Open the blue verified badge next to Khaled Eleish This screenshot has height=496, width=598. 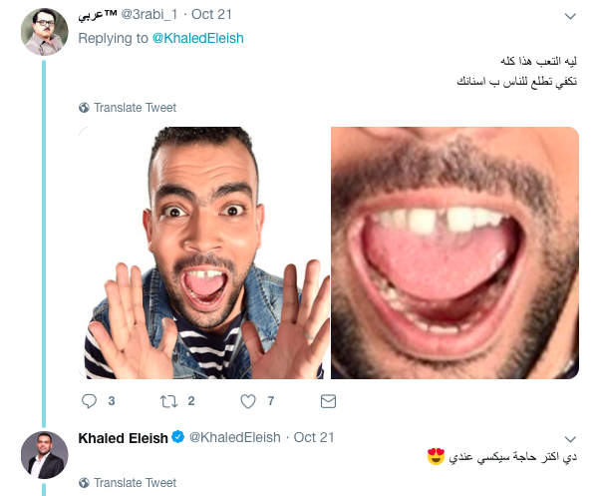177,437
